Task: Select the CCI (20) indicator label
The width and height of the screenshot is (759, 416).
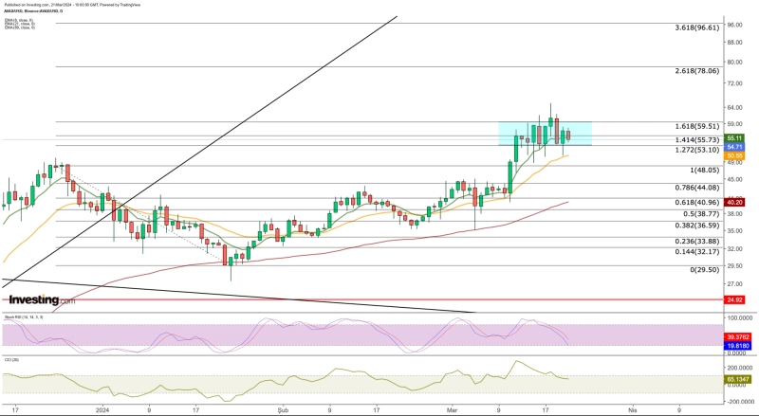Action: pos(11,360)
